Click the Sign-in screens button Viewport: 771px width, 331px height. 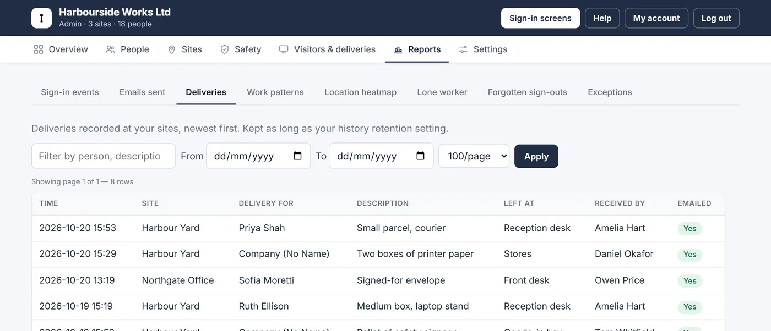click(540, 18)
